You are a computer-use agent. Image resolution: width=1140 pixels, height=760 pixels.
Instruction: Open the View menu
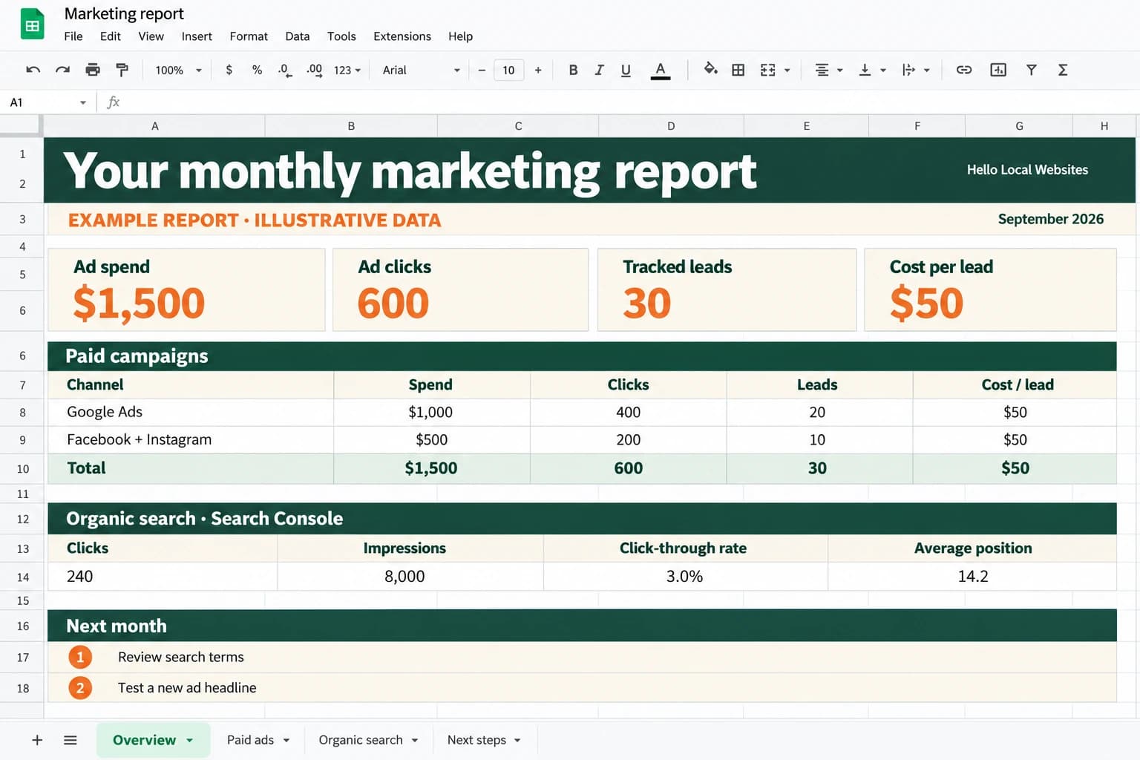coord(151,36)
